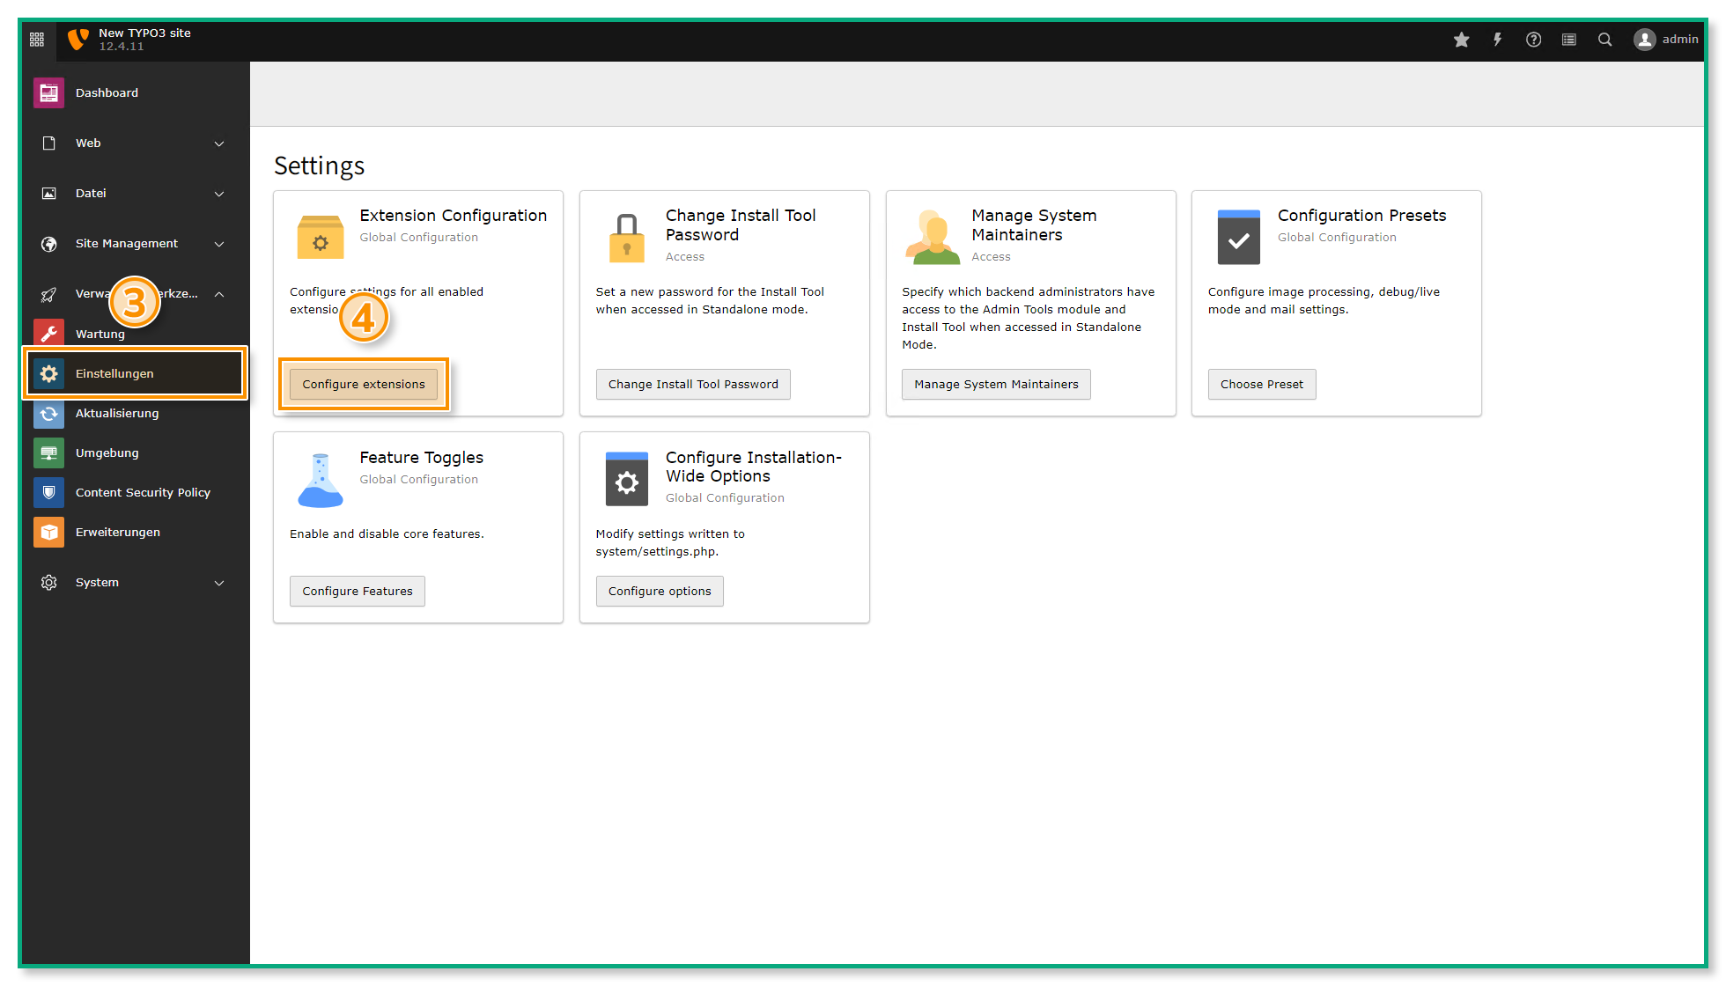The image size is (1726, 986).
Task: Open system information list icon
Action: (1569, 40)
